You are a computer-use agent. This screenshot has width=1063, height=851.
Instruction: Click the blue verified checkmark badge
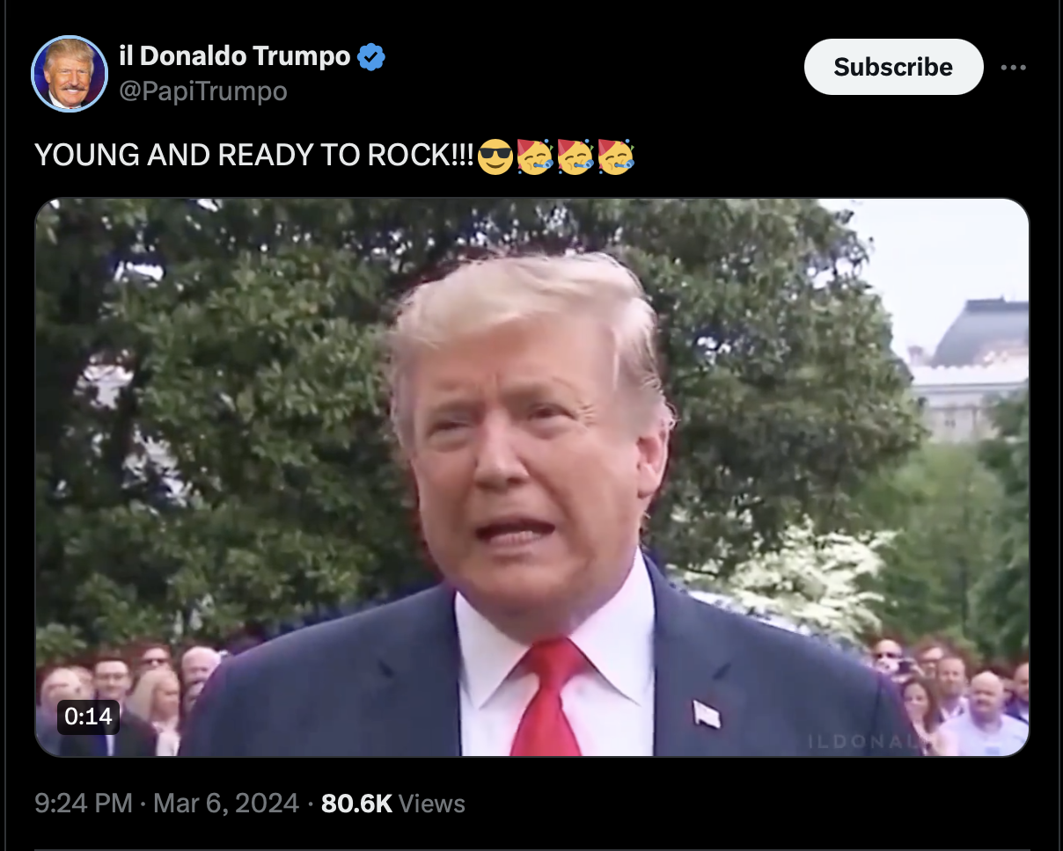(x=371, y=57)
